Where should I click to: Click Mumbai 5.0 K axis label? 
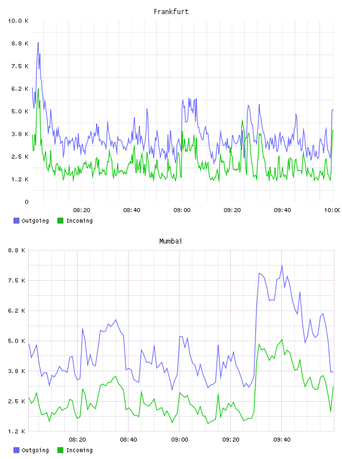(x=16, y=341)
